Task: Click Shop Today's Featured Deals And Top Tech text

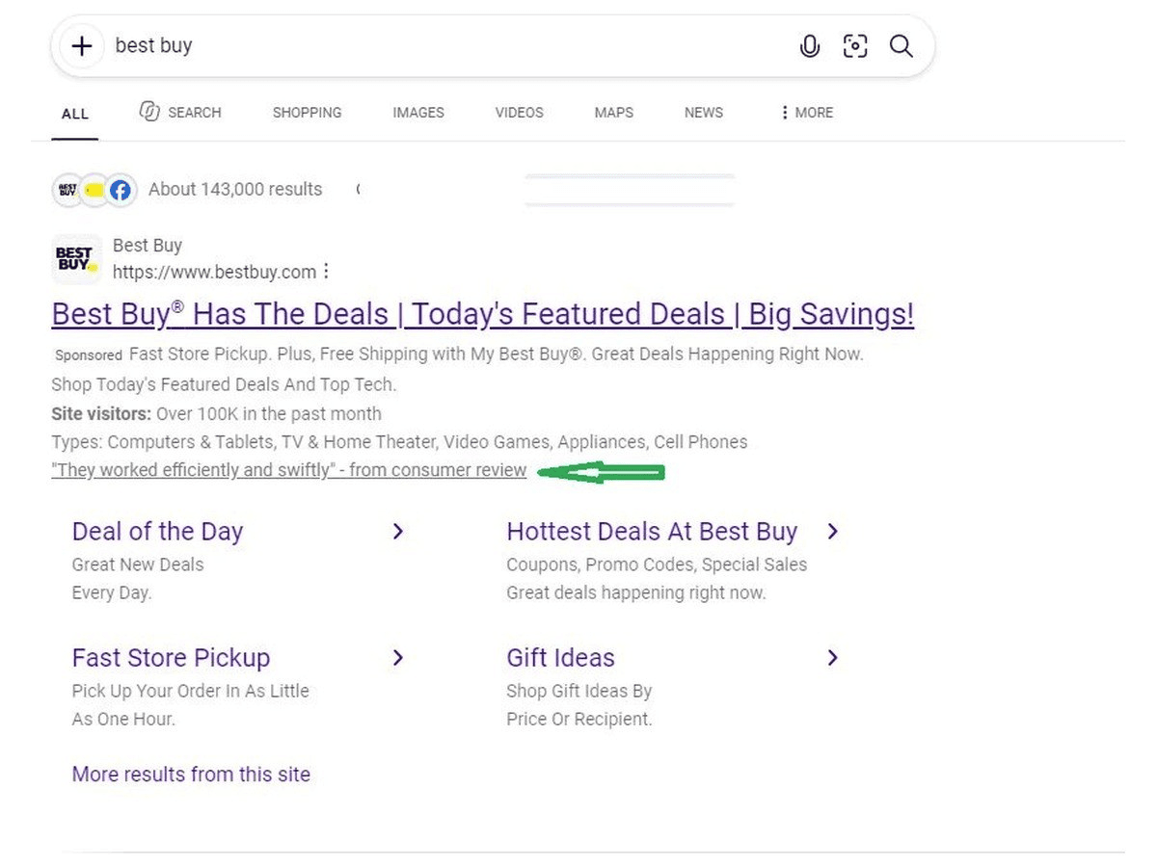Action: pos(224,384)
